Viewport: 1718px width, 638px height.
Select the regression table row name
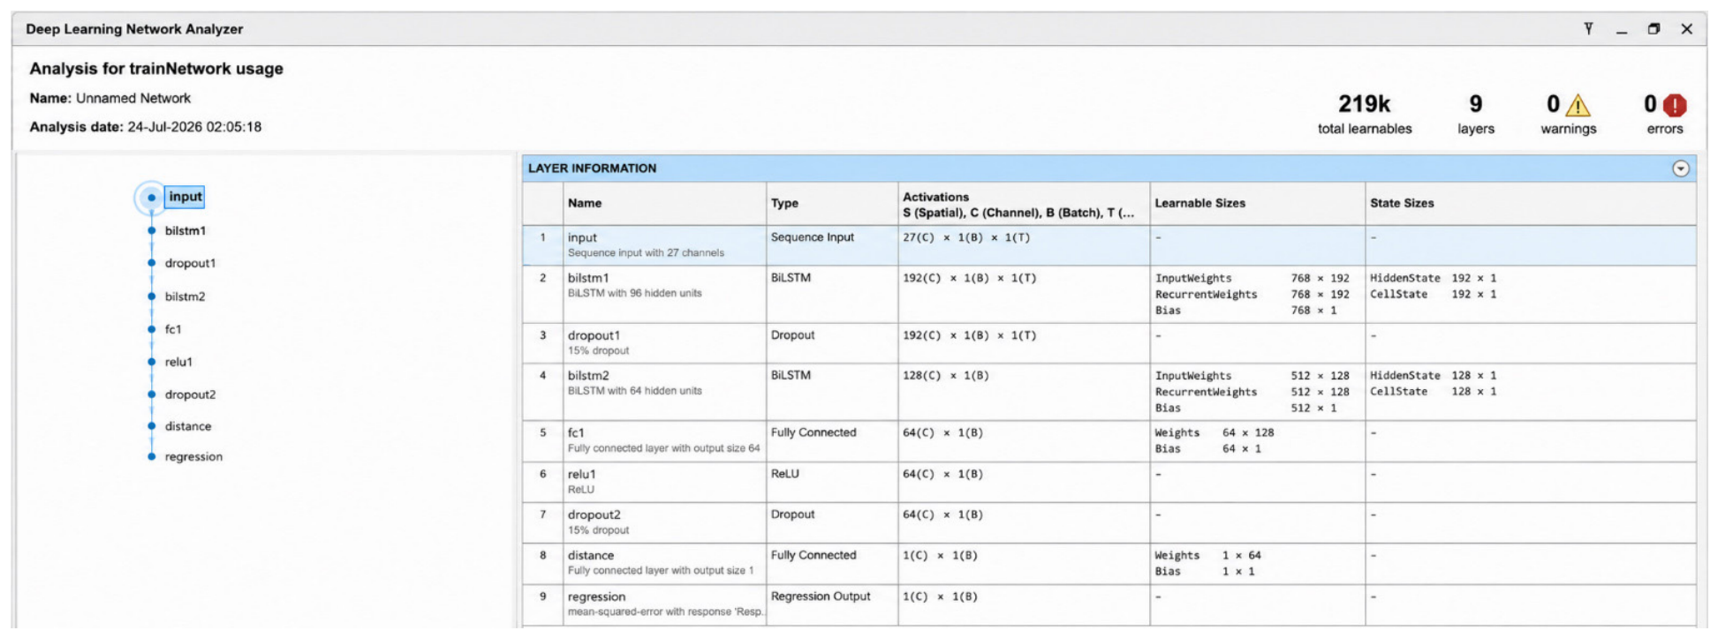click(596, 597)
